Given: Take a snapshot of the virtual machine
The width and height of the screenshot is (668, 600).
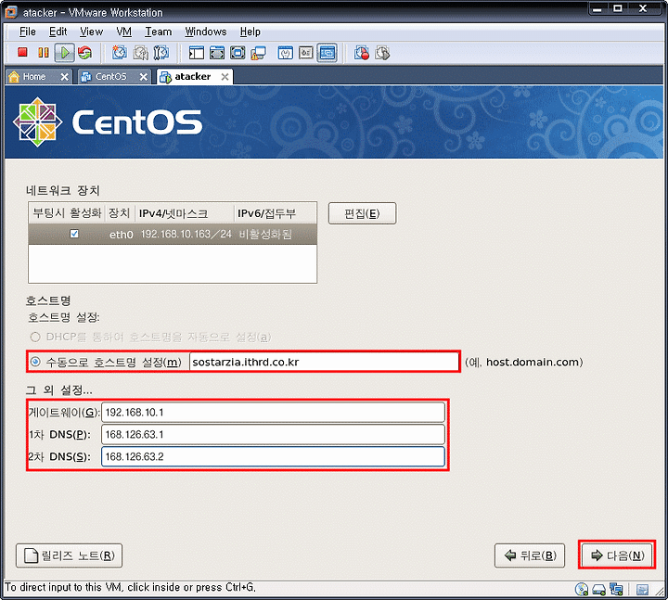Looking at the screenshot, I should tap(120, 52).
